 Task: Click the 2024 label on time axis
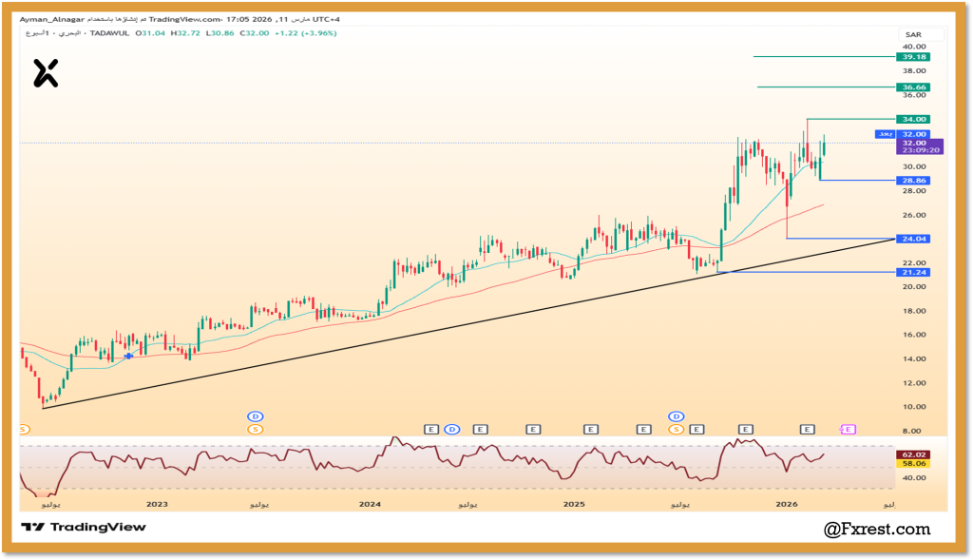tap(371, 502)
